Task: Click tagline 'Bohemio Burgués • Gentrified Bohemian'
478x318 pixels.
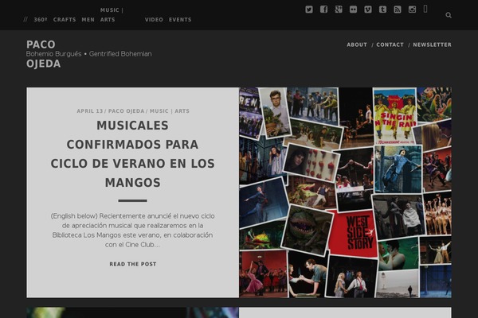Action: (88, 54)
